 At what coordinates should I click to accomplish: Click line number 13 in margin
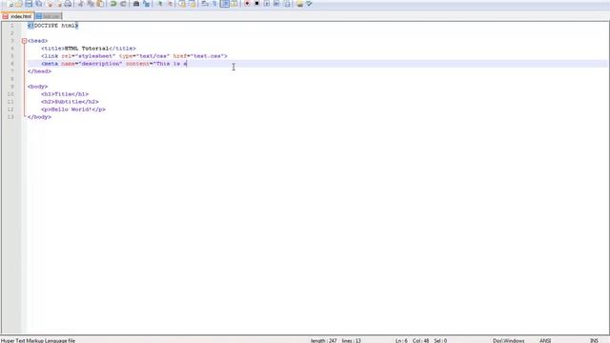click(10, 117)
